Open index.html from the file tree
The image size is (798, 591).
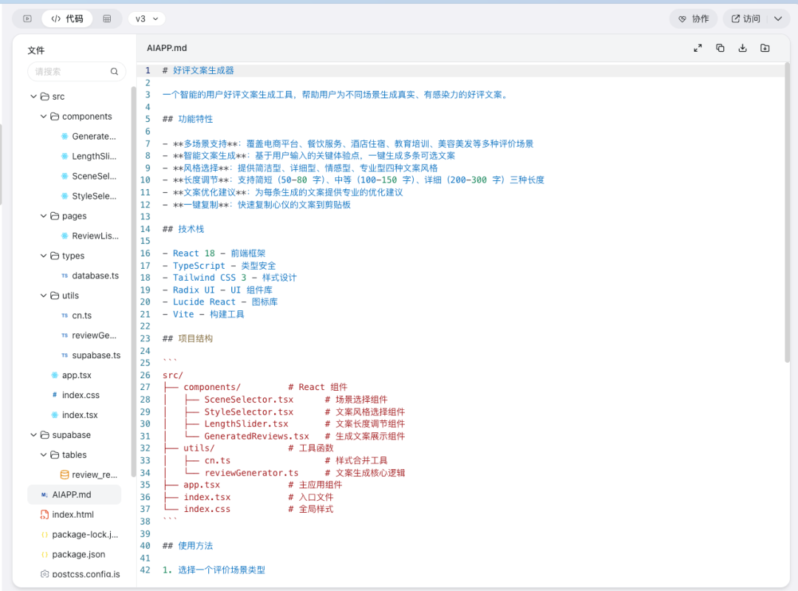click(72, 514)
